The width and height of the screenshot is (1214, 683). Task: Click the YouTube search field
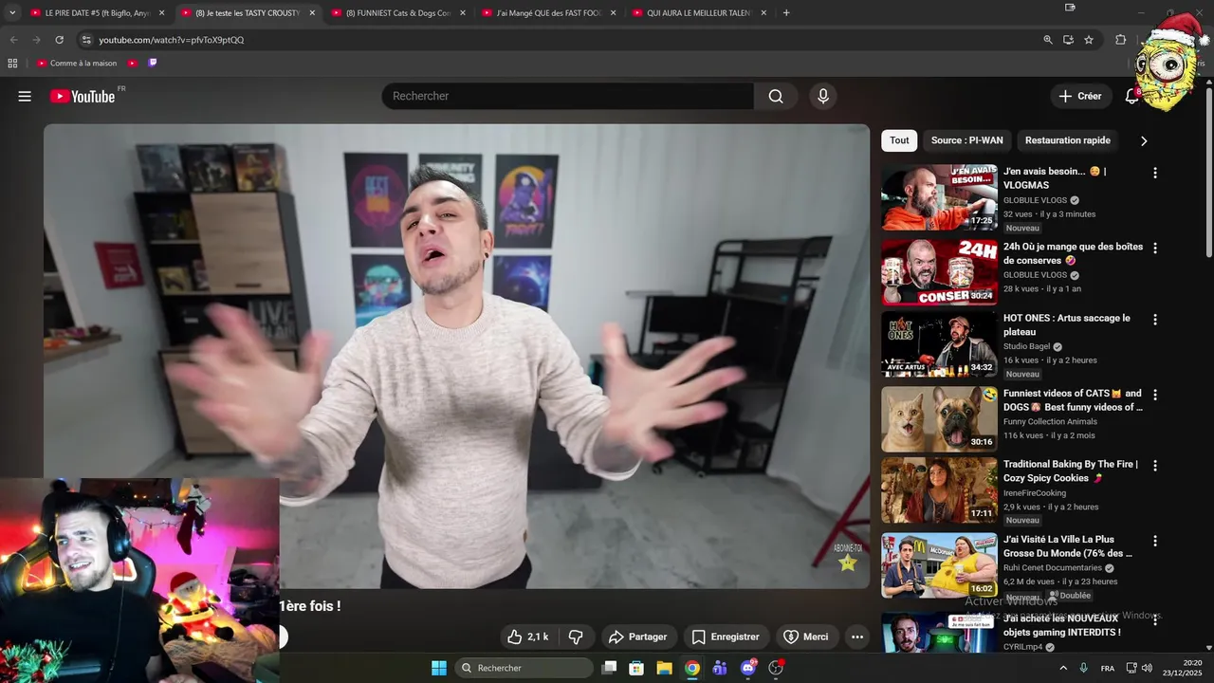567,96
